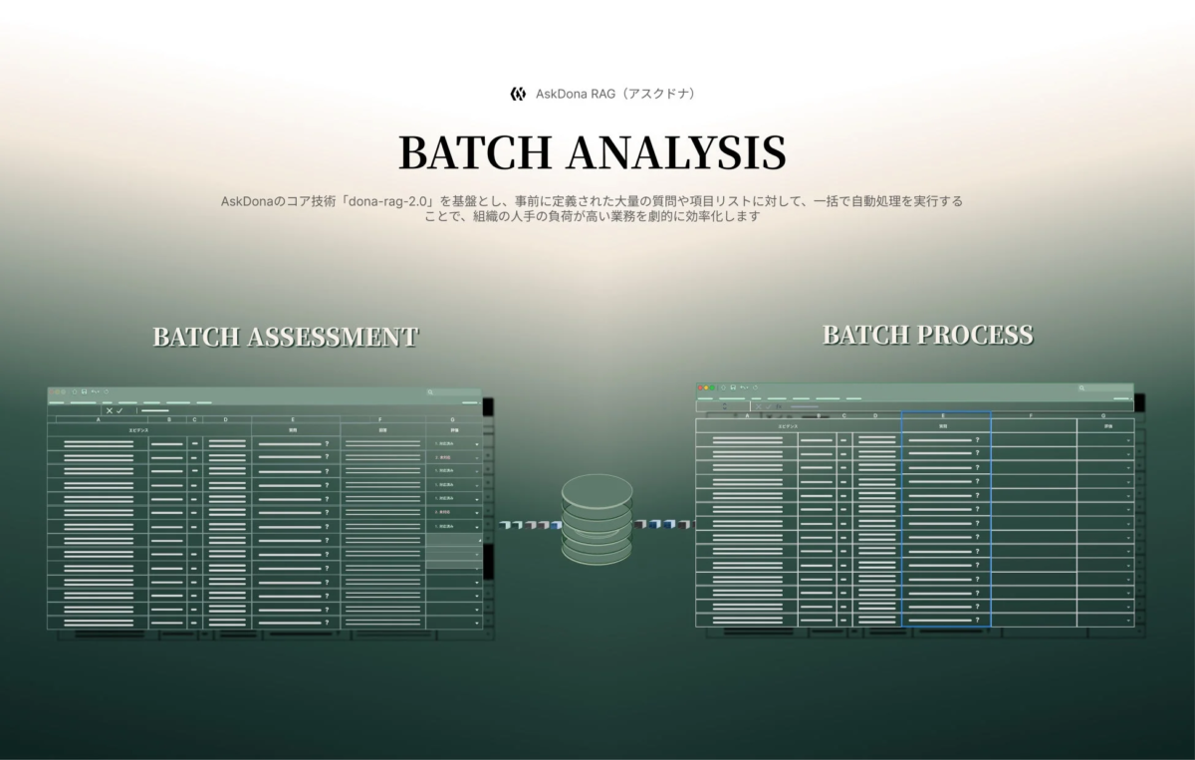Cancel cell entry with the X icon
1195x760 pixels.
coord(109,410)
